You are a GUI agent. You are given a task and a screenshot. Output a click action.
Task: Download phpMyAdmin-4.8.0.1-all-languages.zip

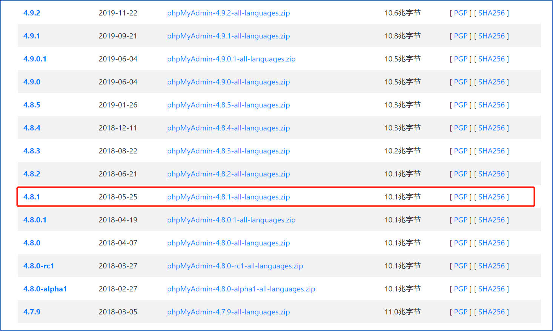(231, 220)
